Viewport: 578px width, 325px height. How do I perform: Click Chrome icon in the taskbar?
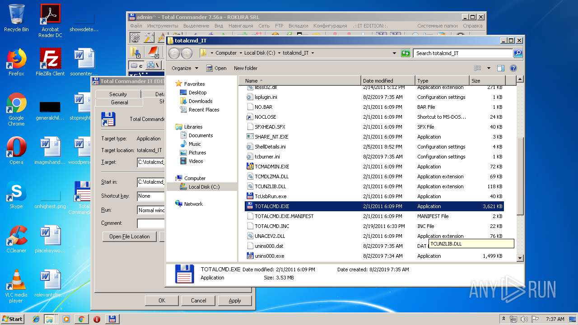pyautogui.click(x=81, y=319)
